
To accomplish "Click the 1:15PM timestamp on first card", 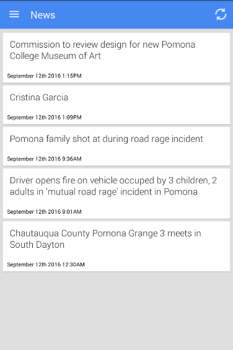I will (x=44, y=76).
